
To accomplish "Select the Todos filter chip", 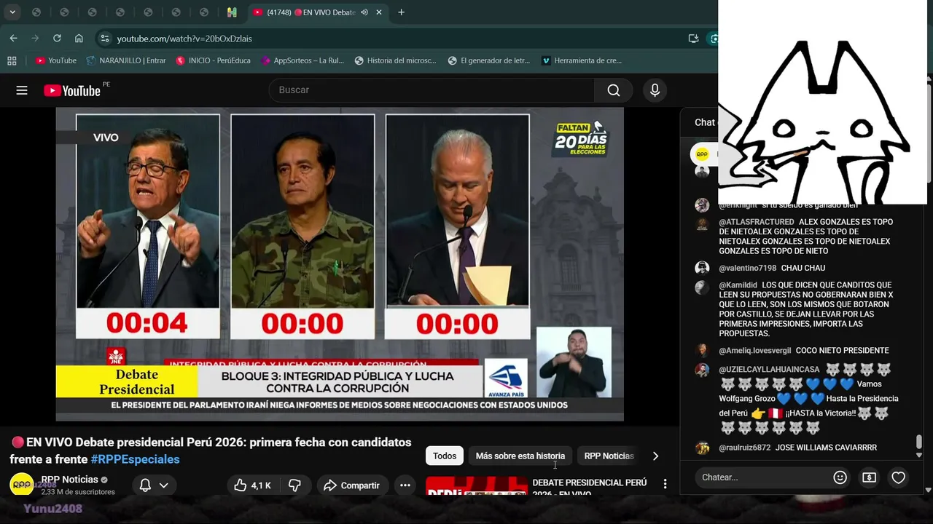I will [445, 456].
